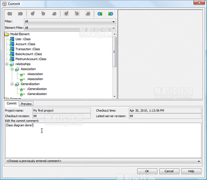Switch to the Preview tab
207x180 pixels.
pyautogui.click(x=26, y=104)
